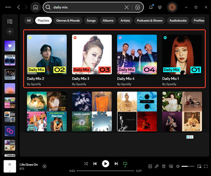
Task: Open Connect to a device
Action: point(171,166)
